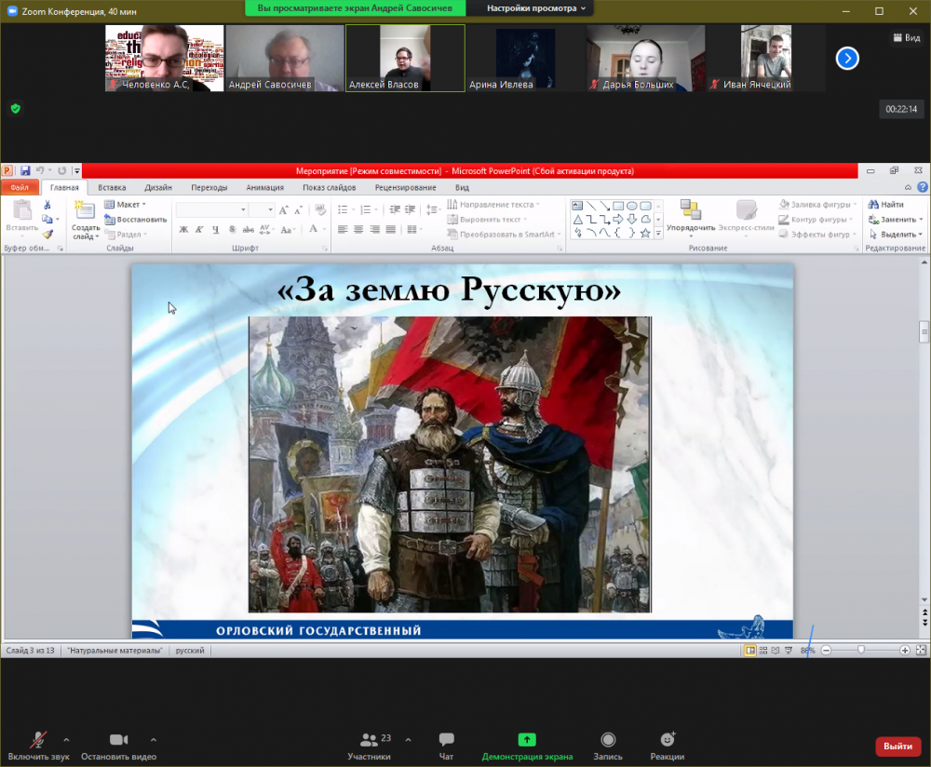Open the Участники participants panel
Viewport: 931px width, 767px height.
pos(371,740)
